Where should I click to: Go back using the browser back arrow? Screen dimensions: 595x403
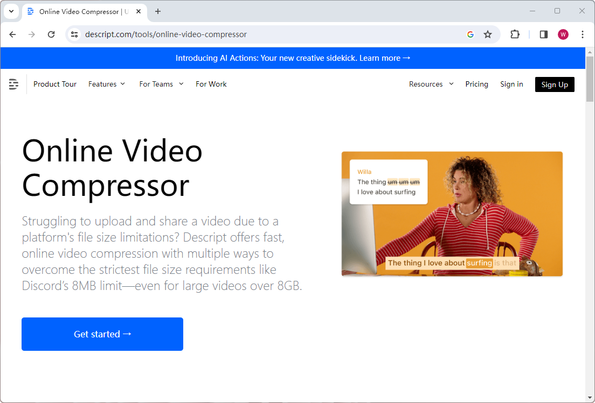click(12, 34)
